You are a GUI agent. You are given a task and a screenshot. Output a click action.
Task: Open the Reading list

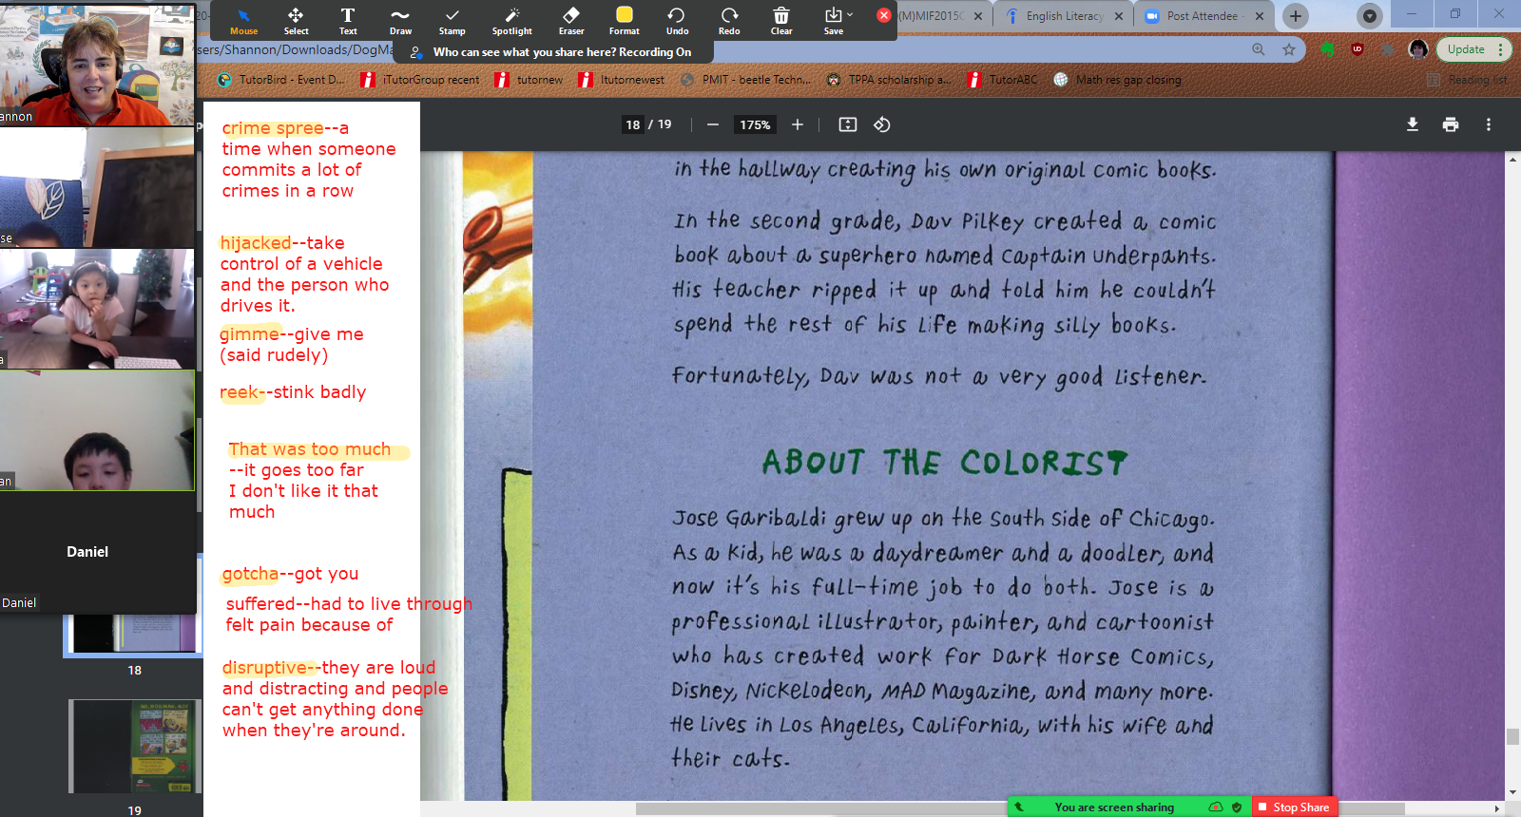pyautogui.click(x=1468, y=80)
